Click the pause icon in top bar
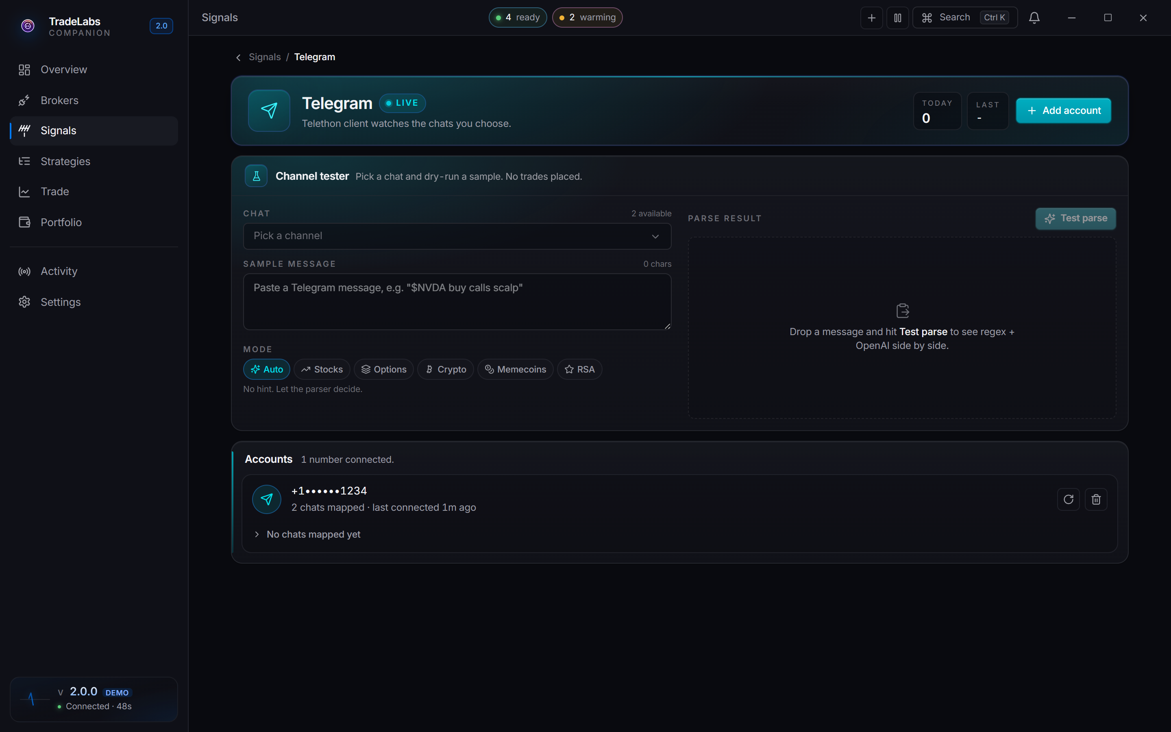The image size is (1171, 732). tap(898, 18)
